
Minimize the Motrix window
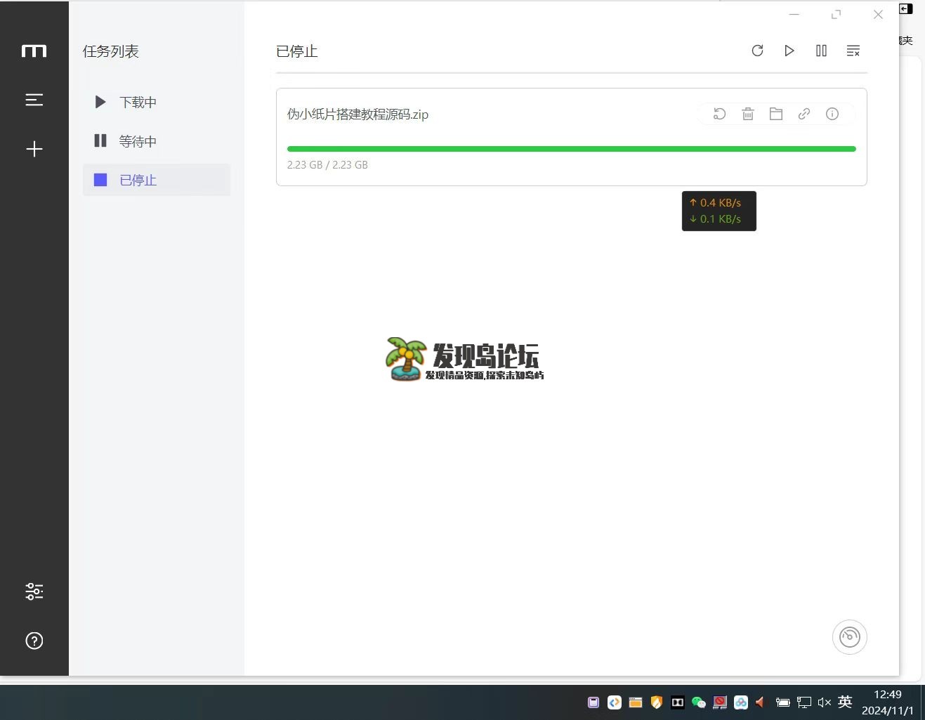pos(794,14)
